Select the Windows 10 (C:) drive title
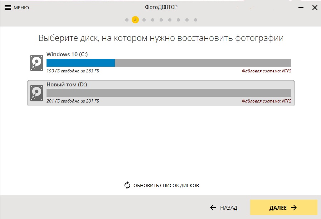The height and width of the screenshot is (219, 321). tap(67, 54)
